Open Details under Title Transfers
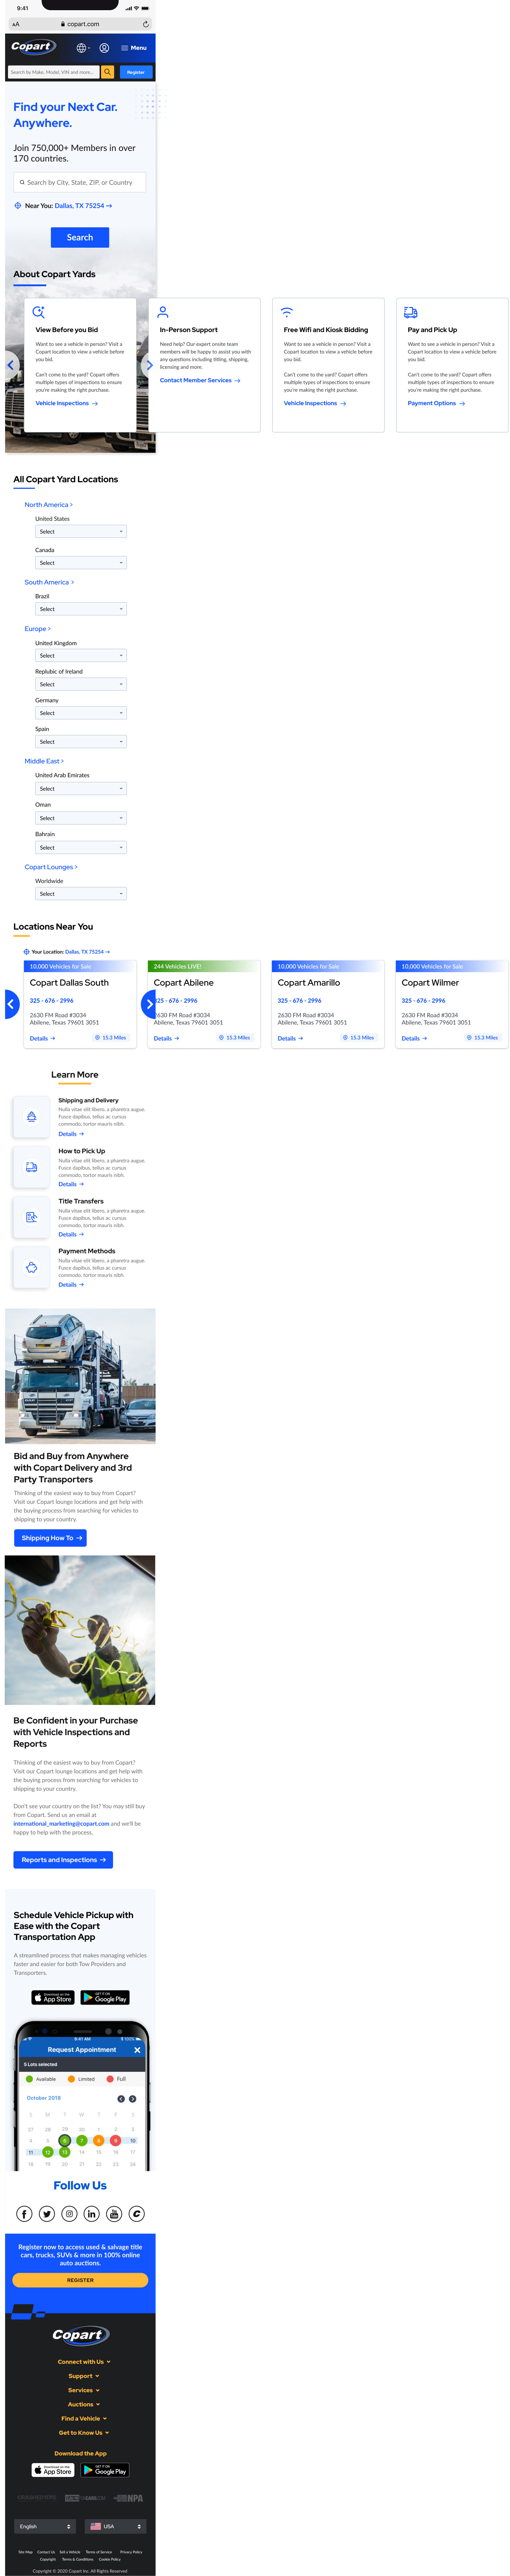510x2576 pixels. (x=71, y=1234)
